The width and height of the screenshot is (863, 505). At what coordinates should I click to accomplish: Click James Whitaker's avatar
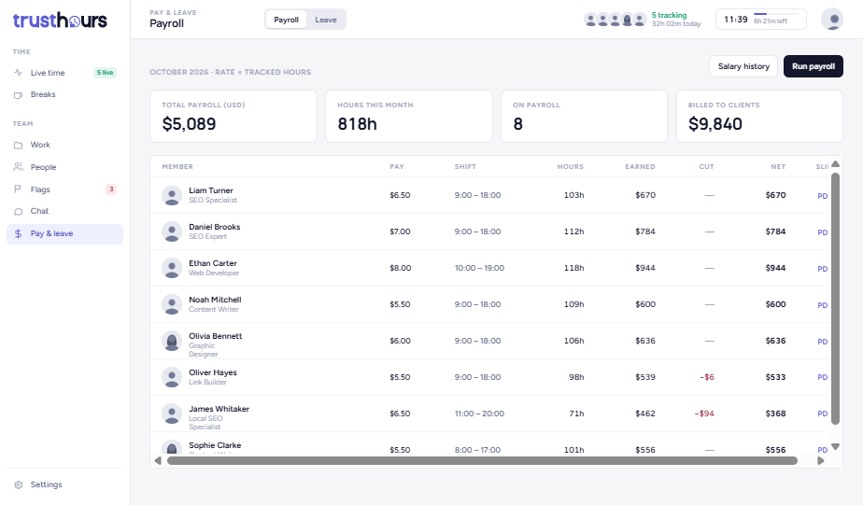point(172,414)
